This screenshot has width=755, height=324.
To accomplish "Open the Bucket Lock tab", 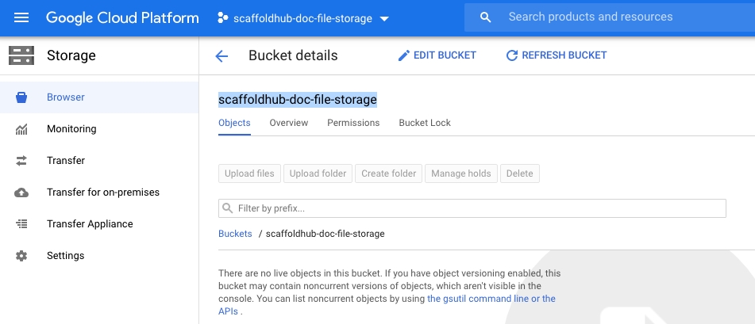I will 425,123.
